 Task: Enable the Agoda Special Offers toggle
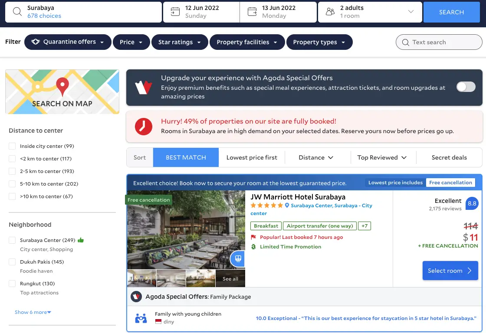[466, 87]
